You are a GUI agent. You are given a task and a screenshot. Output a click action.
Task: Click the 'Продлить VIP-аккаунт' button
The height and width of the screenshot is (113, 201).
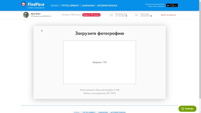(x=91, y=15)
